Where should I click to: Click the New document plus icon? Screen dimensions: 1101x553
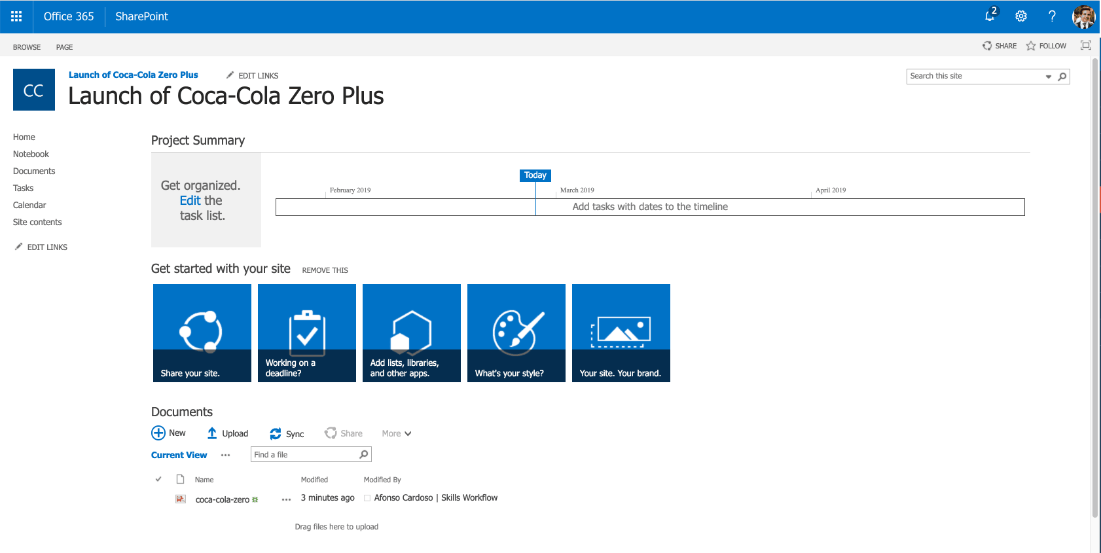coord(158,433)
